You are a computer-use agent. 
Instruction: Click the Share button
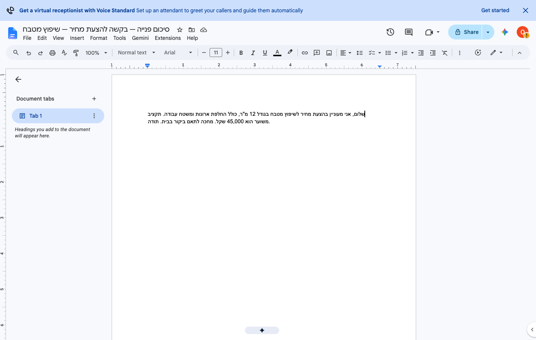point(465,32)
